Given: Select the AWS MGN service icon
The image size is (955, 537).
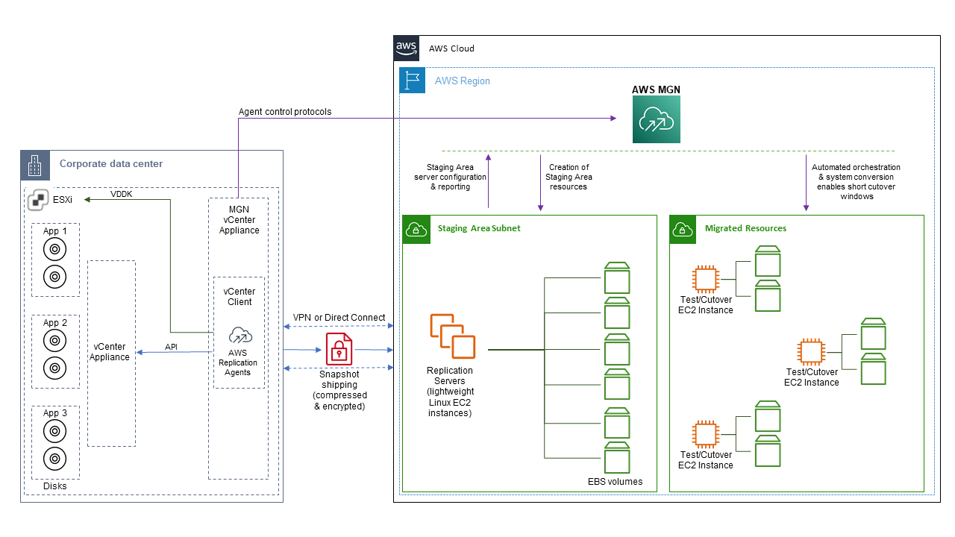Looking at the screenshot, I should (656, 118).
